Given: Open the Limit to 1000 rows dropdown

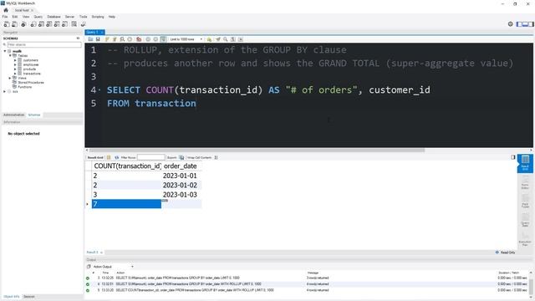Looking at the screenshot, I should 186,39.
